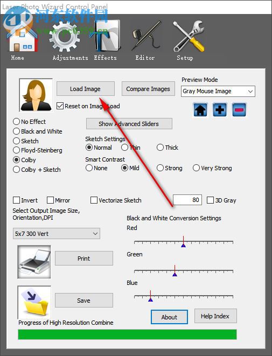This screenshot has width=272, height=356.
Task: Click the printer icon
Action: tap(34, 262)
